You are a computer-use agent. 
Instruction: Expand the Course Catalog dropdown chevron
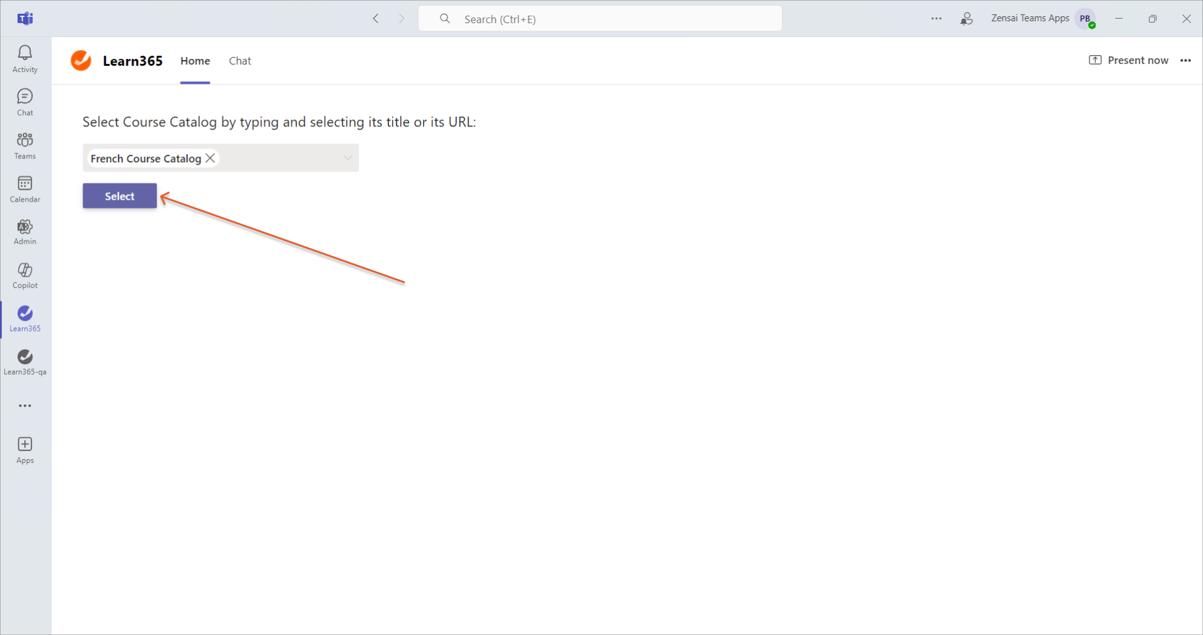tap(348, 158)
